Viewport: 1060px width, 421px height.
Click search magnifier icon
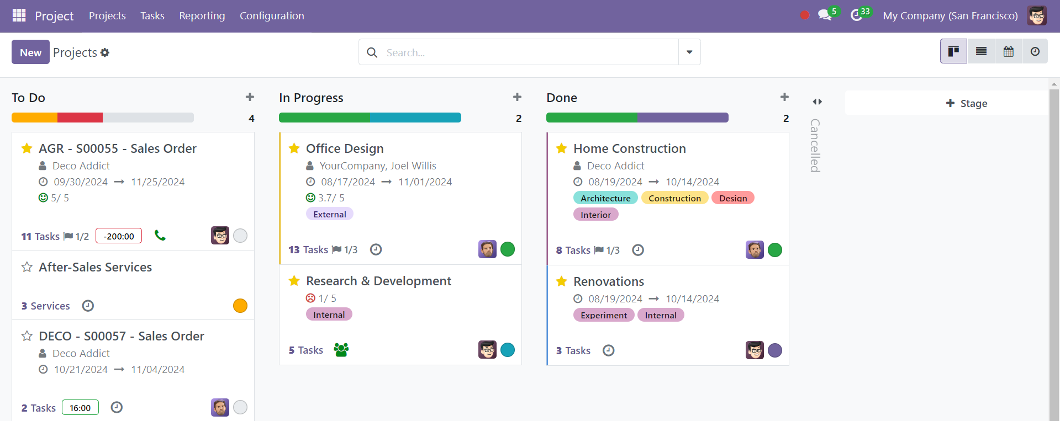tap(372, 52)
